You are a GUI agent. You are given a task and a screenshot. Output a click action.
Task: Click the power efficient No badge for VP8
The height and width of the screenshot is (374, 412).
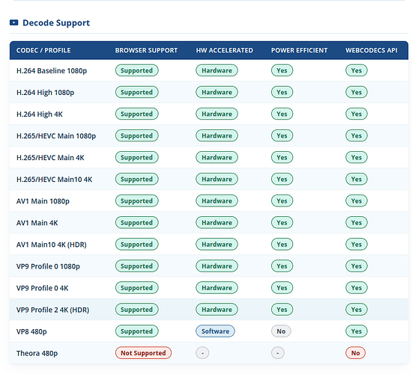click(281, 331)
